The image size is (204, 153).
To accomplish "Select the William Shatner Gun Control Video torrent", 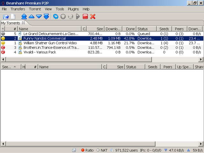I will [x=102, y=43].
